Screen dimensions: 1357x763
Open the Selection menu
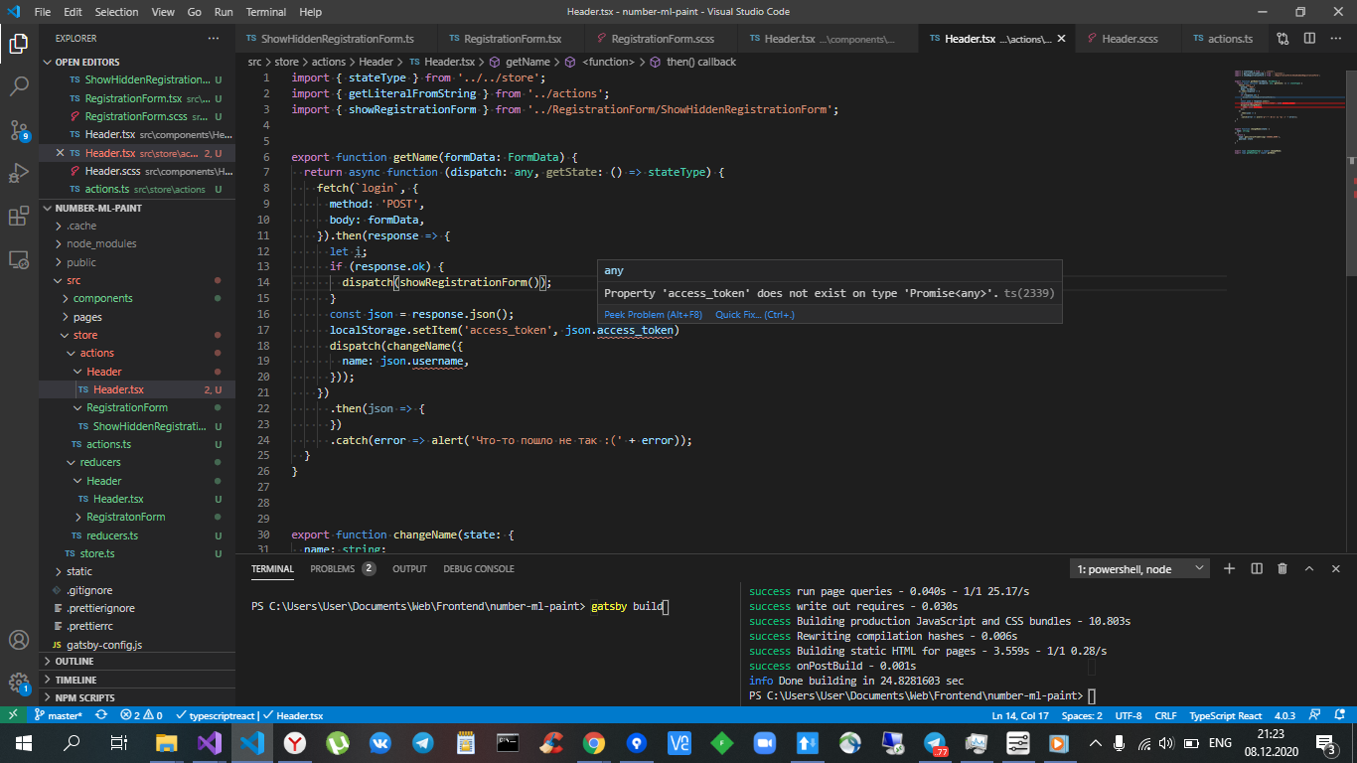point(116,12)
